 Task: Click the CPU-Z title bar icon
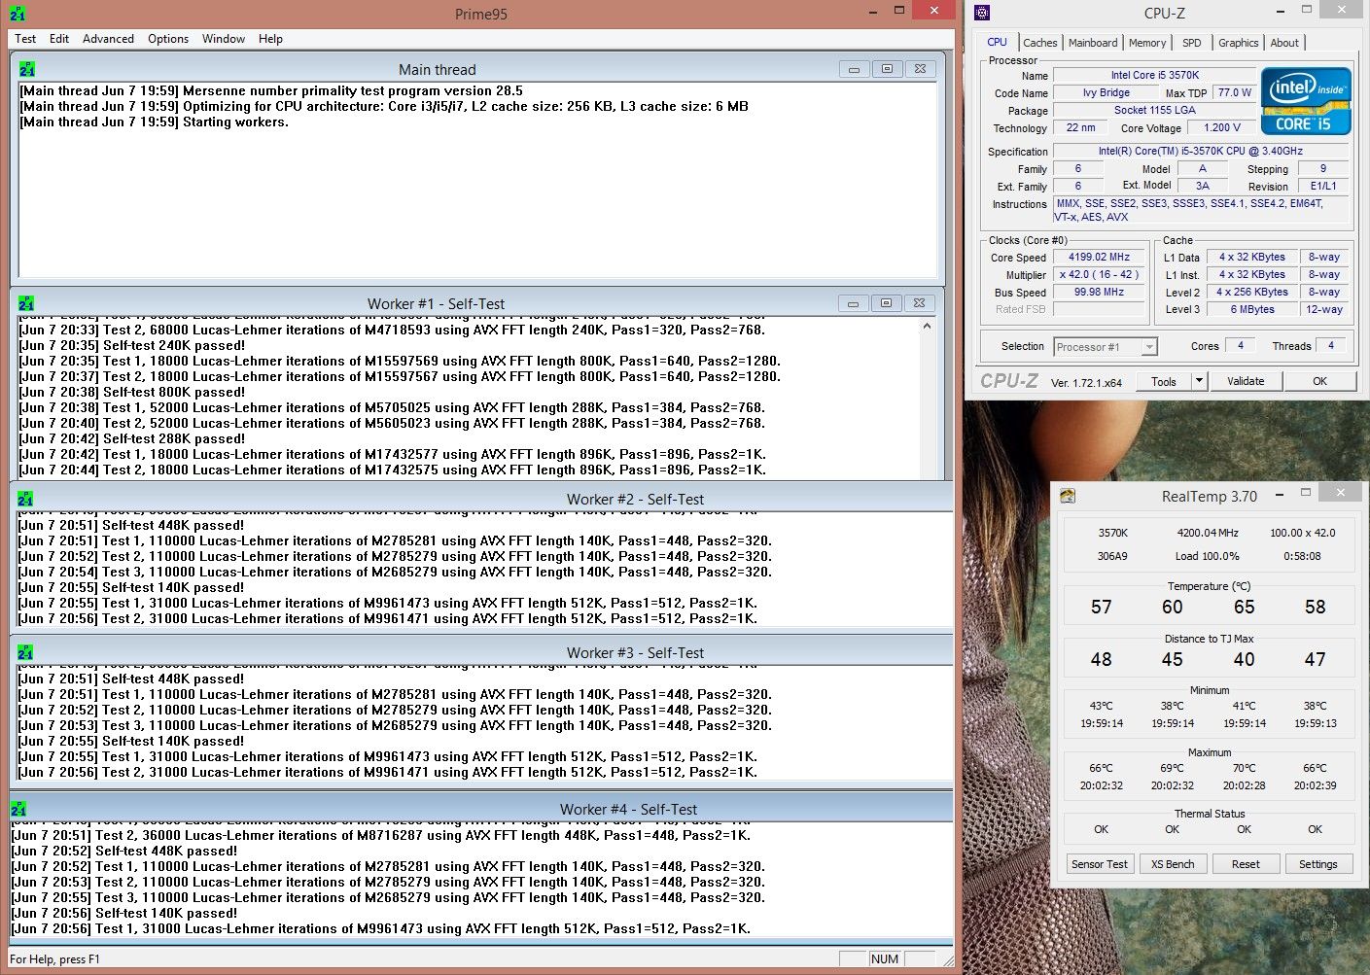coord(982,13)
